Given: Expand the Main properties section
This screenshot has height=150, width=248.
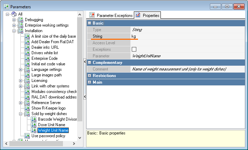Looking at the screenshot, I should (90, 82).
